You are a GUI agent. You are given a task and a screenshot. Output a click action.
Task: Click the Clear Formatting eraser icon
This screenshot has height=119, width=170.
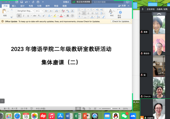point(63,11)
